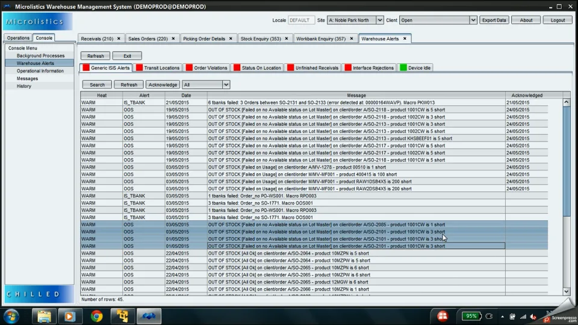Open Background Processes in Console Menu

(40, 55)
